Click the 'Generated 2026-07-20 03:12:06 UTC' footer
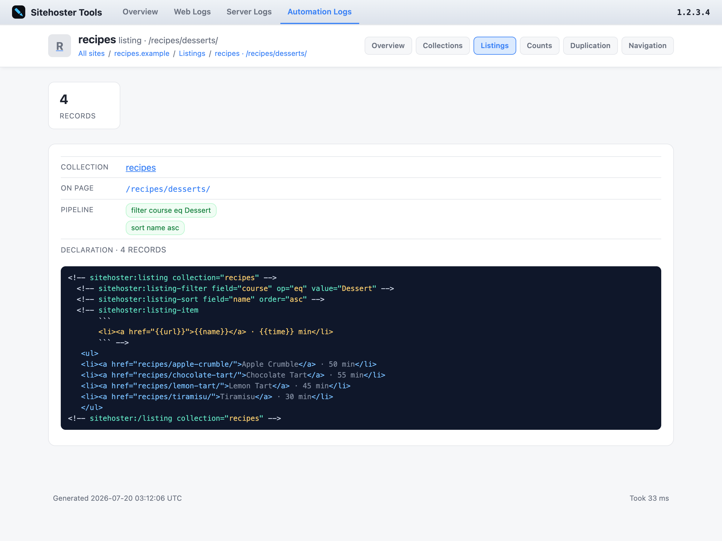 click(x=118, y=498)
